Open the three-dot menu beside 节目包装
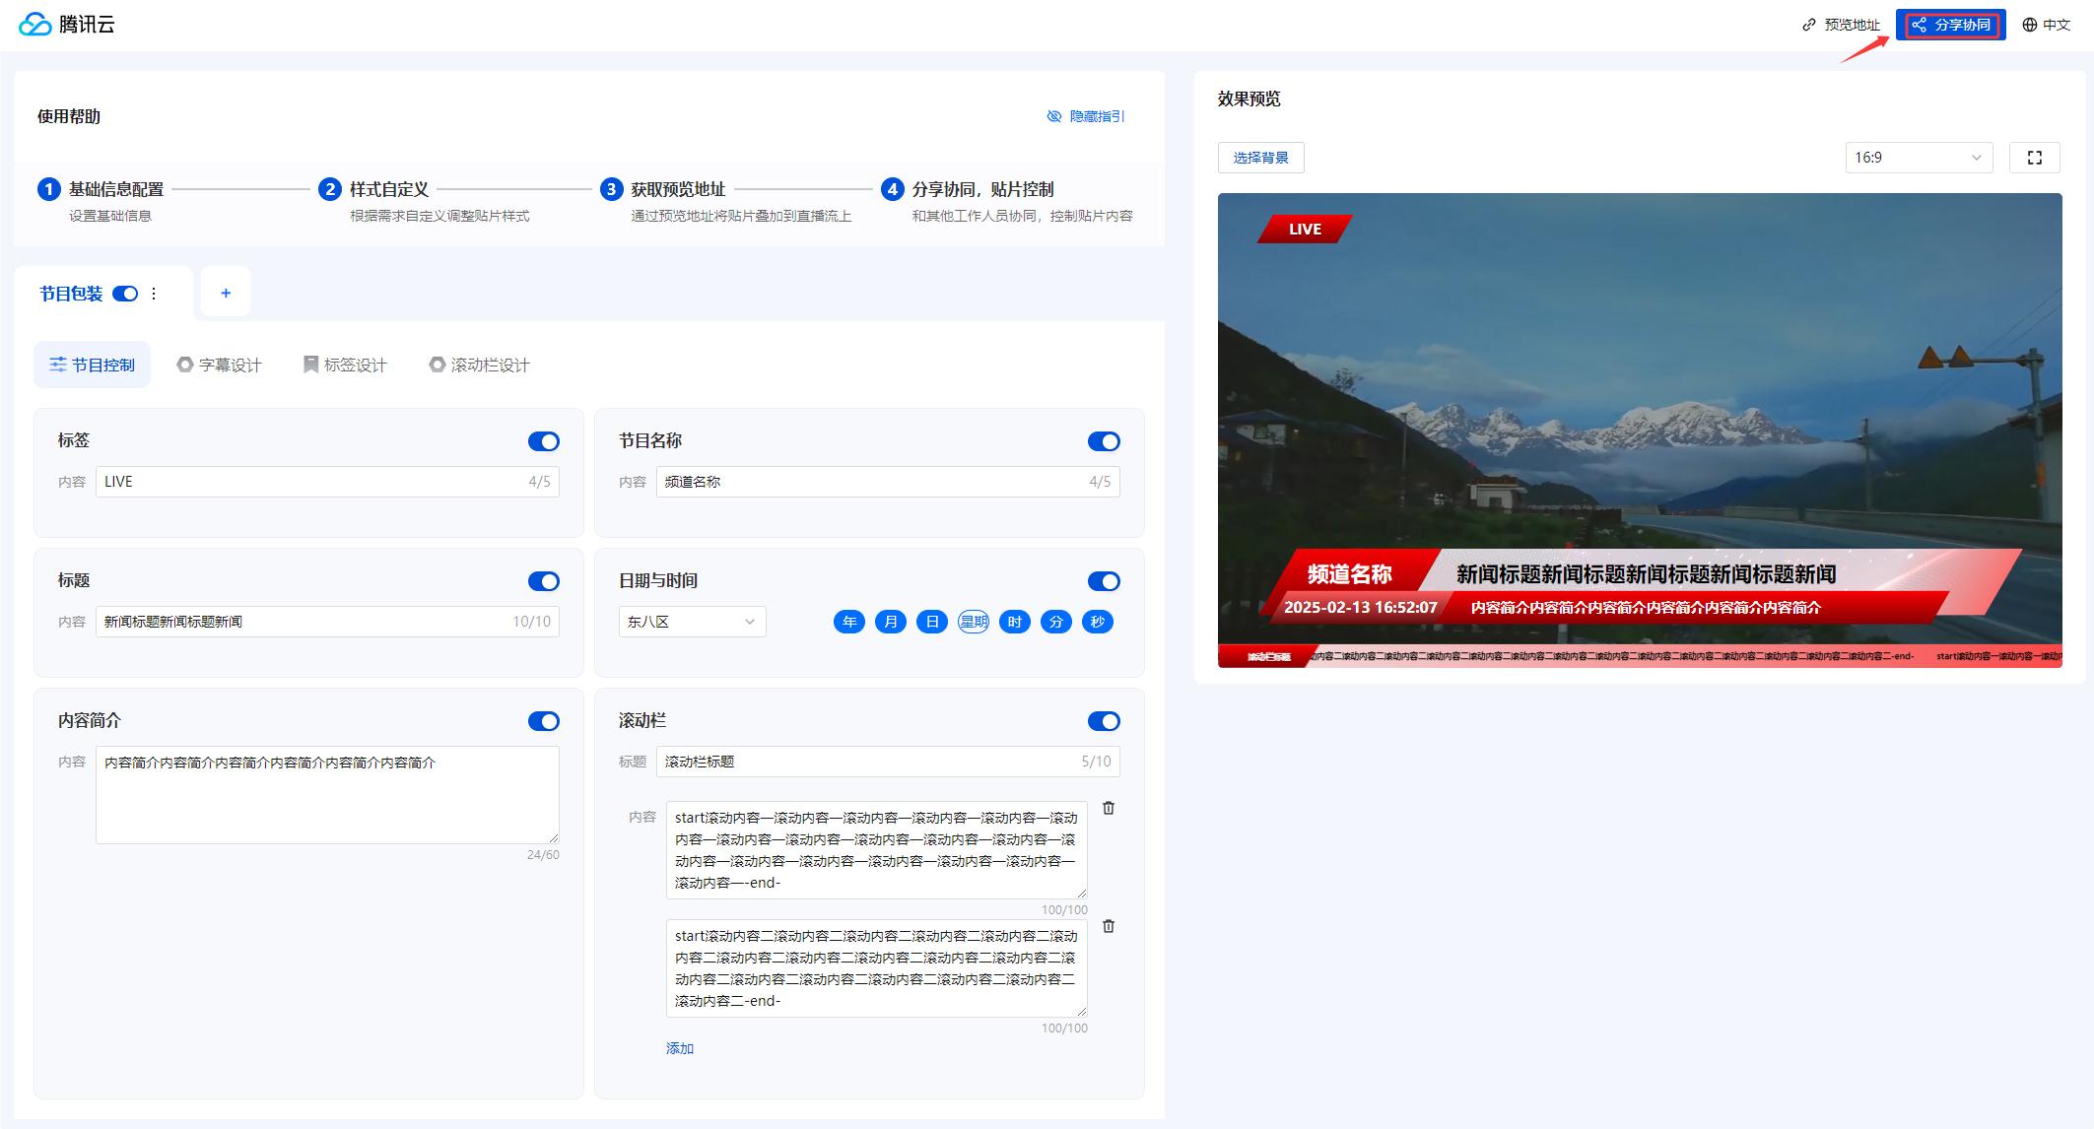Viewport: 2094px width, 1129px height. (154, 294)
